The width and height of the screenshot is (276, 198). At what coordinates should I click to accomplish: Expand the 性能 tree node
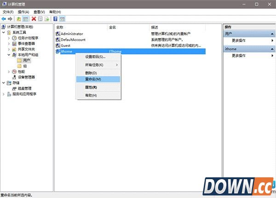coord(9,72)
